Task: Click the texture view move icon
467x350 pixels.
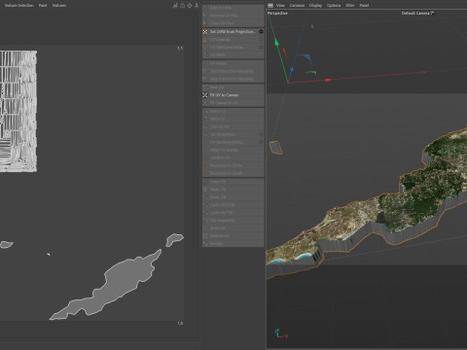Action: tap(190, 6)
